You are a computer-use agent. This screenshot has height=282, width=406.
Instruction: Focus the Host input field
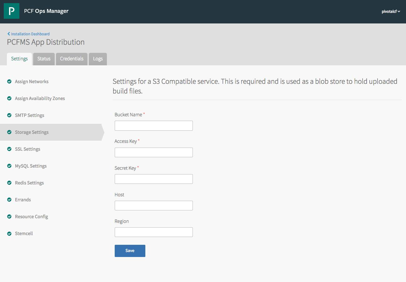point(154,205)
